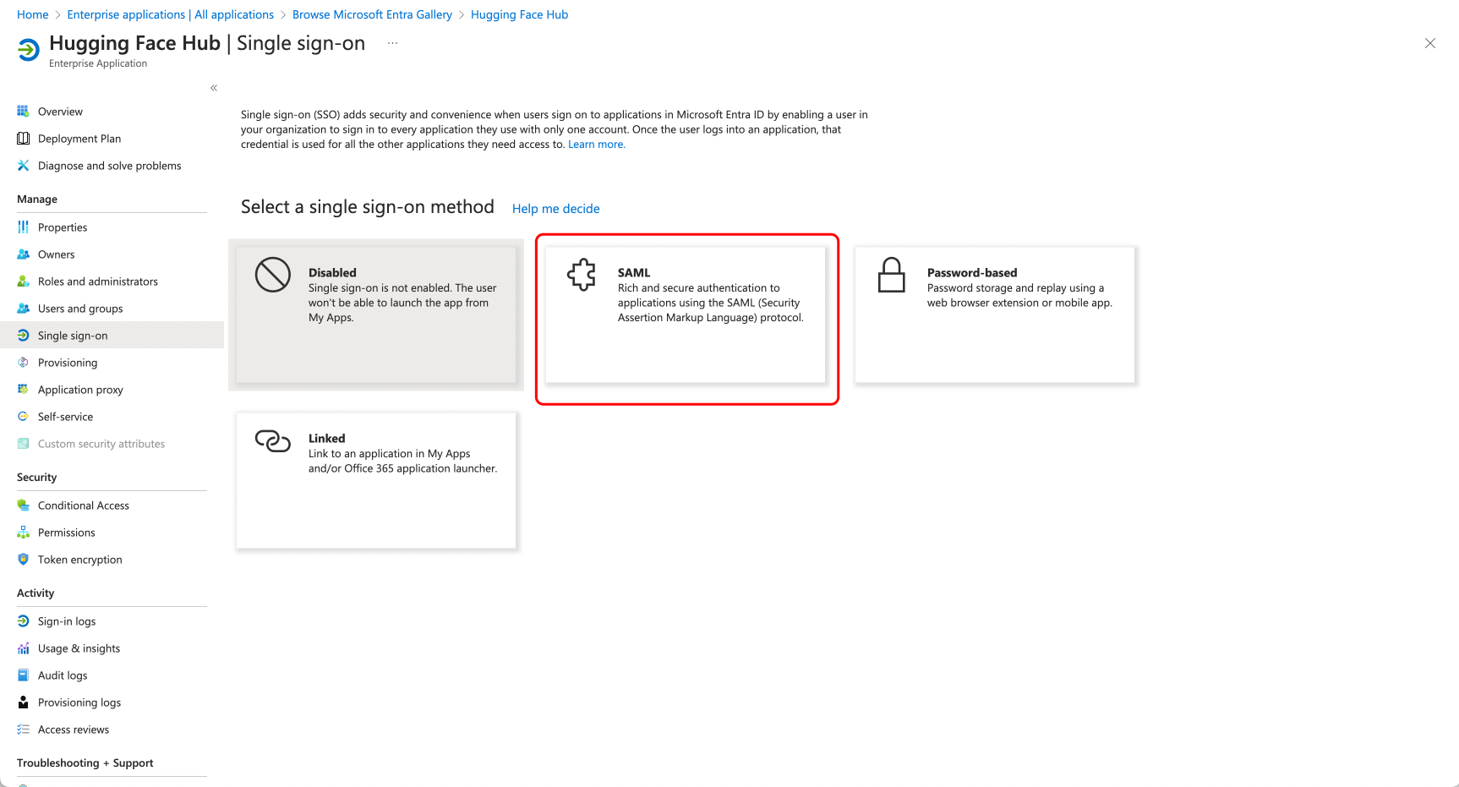Open Browse Microsoft Entra Gallery breadcrumb

click(x=372, y=14)
